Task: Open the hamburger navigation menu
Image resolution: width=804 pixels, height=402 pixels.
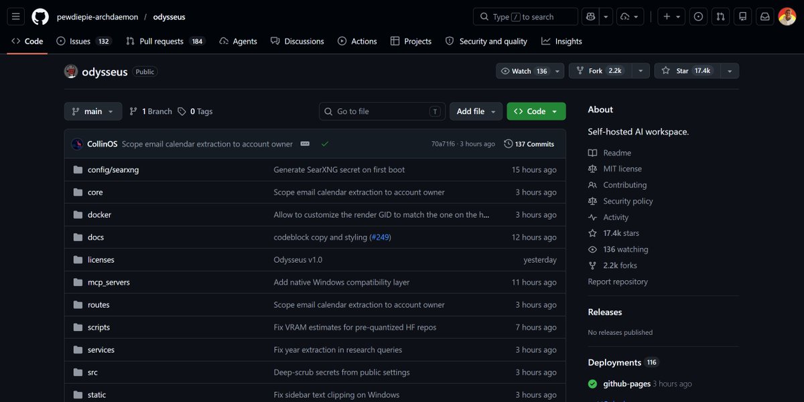Action: coord(17,17)
